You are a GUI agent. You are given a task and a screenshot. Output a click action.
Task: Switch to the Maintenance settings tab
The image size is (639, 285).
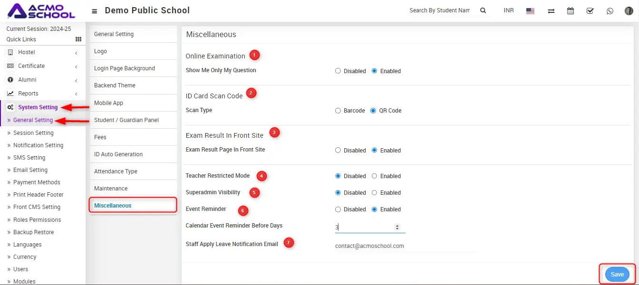tap(111, 189)
